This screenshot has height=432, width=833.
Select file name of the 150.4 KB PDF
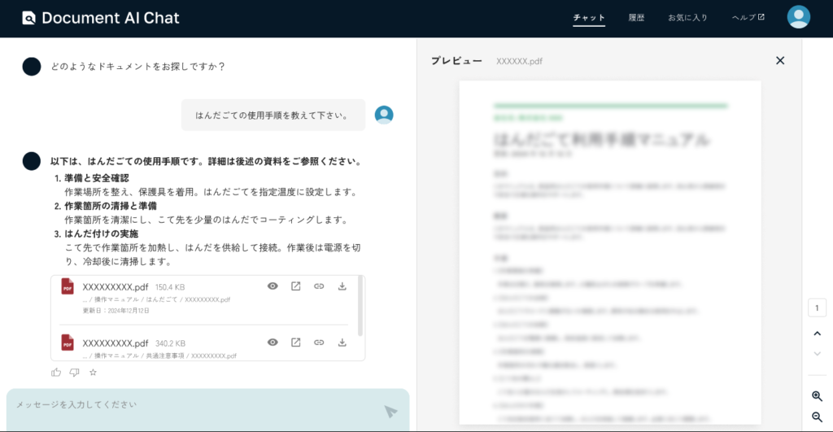pyautogui.click(x=116, y=287)
